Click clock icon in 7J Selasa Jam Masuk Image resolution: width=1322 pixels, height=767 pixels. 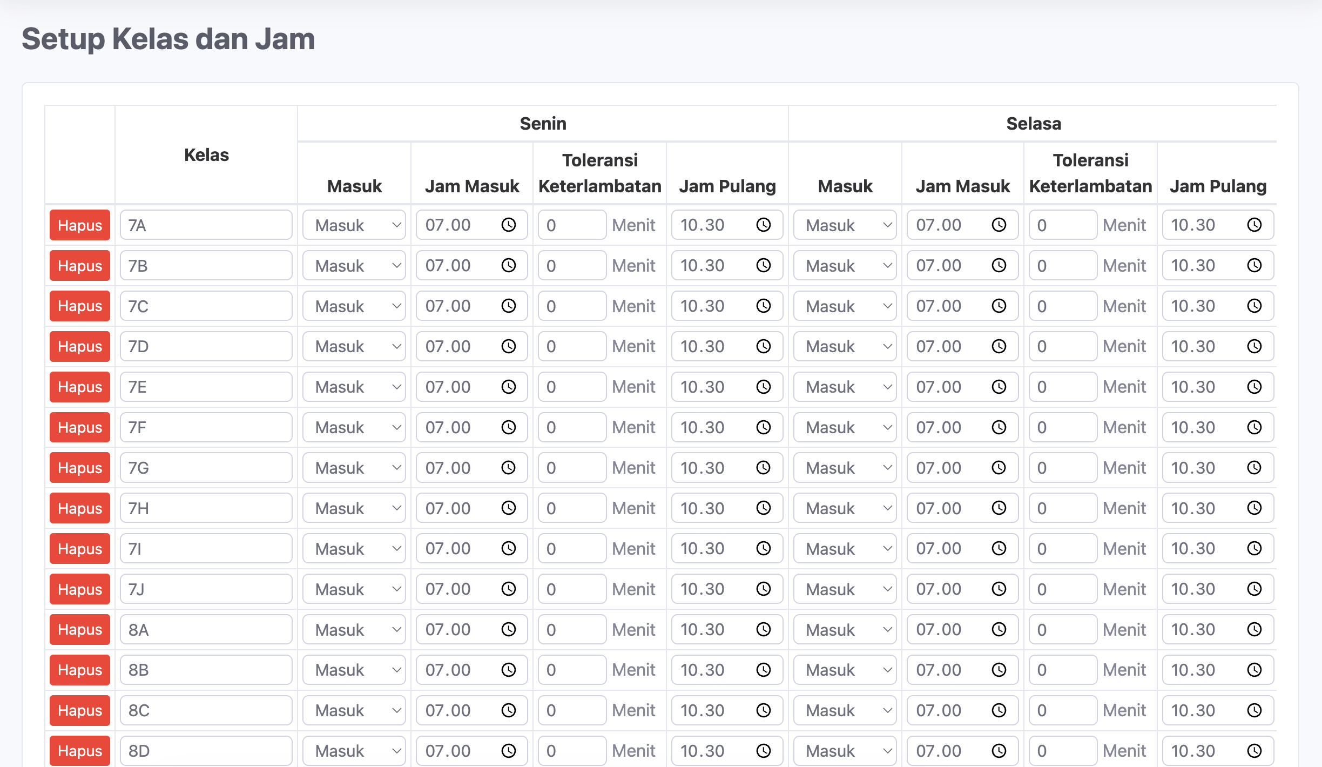point(999,589)
